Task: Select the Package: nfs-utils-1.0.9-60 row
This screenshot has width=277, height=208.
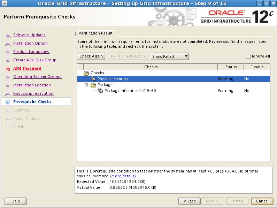Action: [x=174, y=91]
